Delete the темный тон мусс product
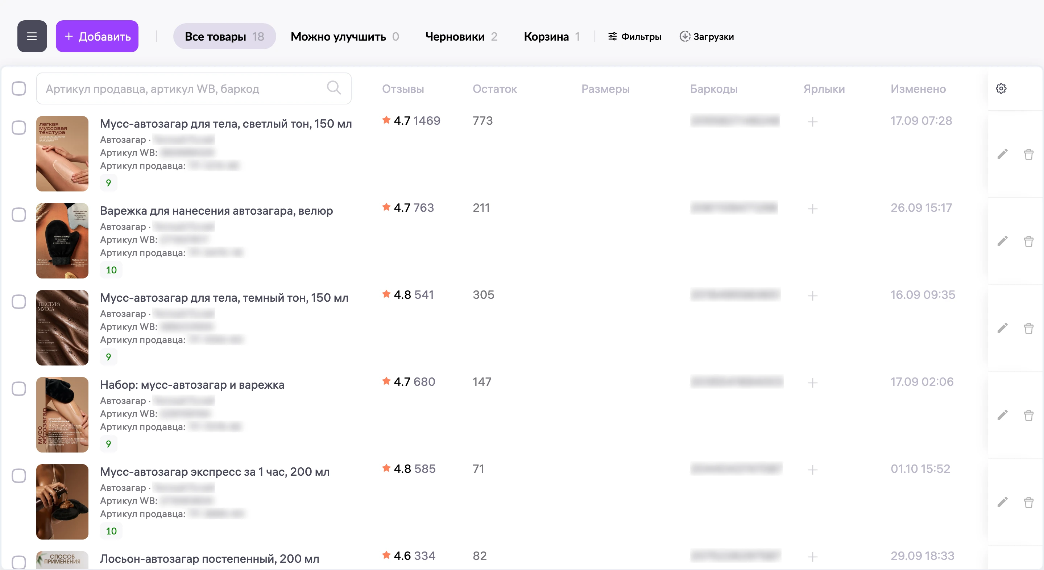 1029,328
